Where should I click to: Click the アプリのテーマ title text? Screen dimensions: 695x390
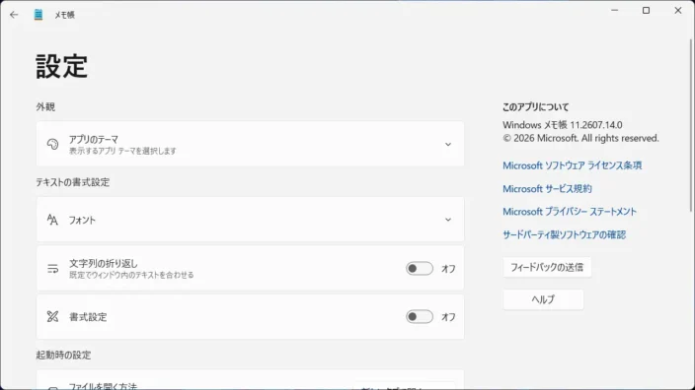94,139
